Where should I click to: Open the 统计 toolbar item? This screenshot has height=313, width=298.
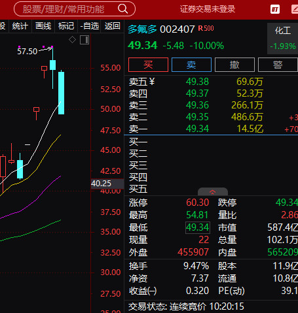[x=20, y=26]
